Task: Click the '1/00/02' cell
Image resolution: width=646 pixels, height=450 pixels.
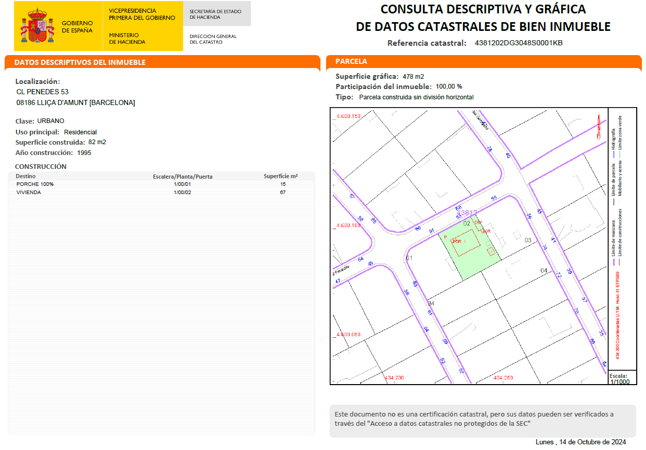Action: tap(182, 193)
